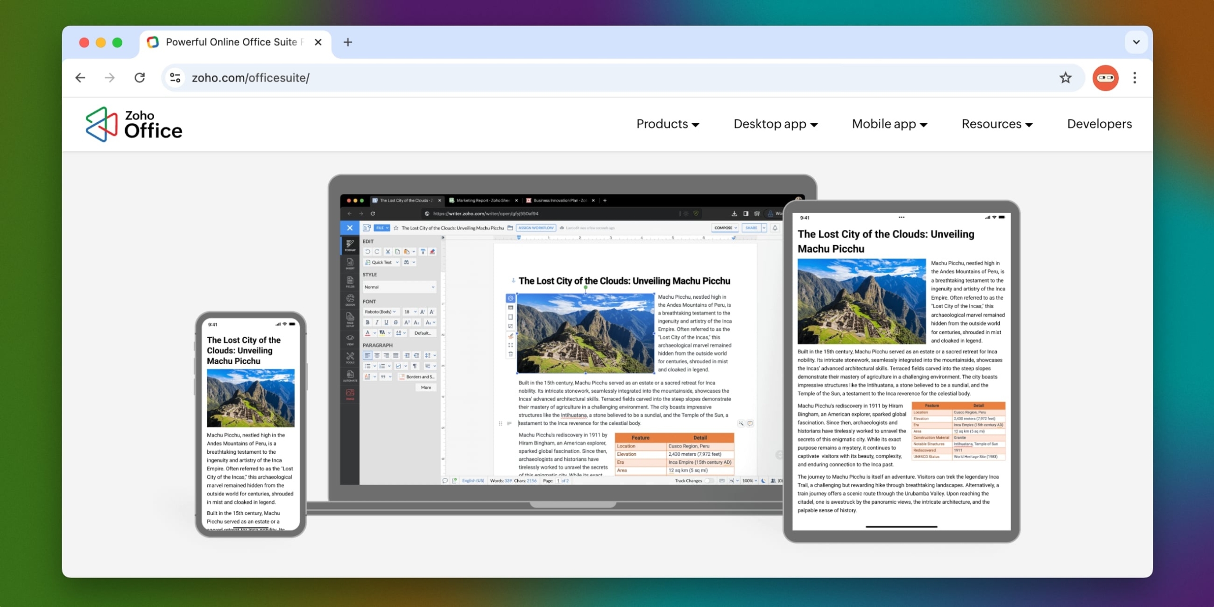Open the Insert panel in Writer sidebar

click(350, 264)
